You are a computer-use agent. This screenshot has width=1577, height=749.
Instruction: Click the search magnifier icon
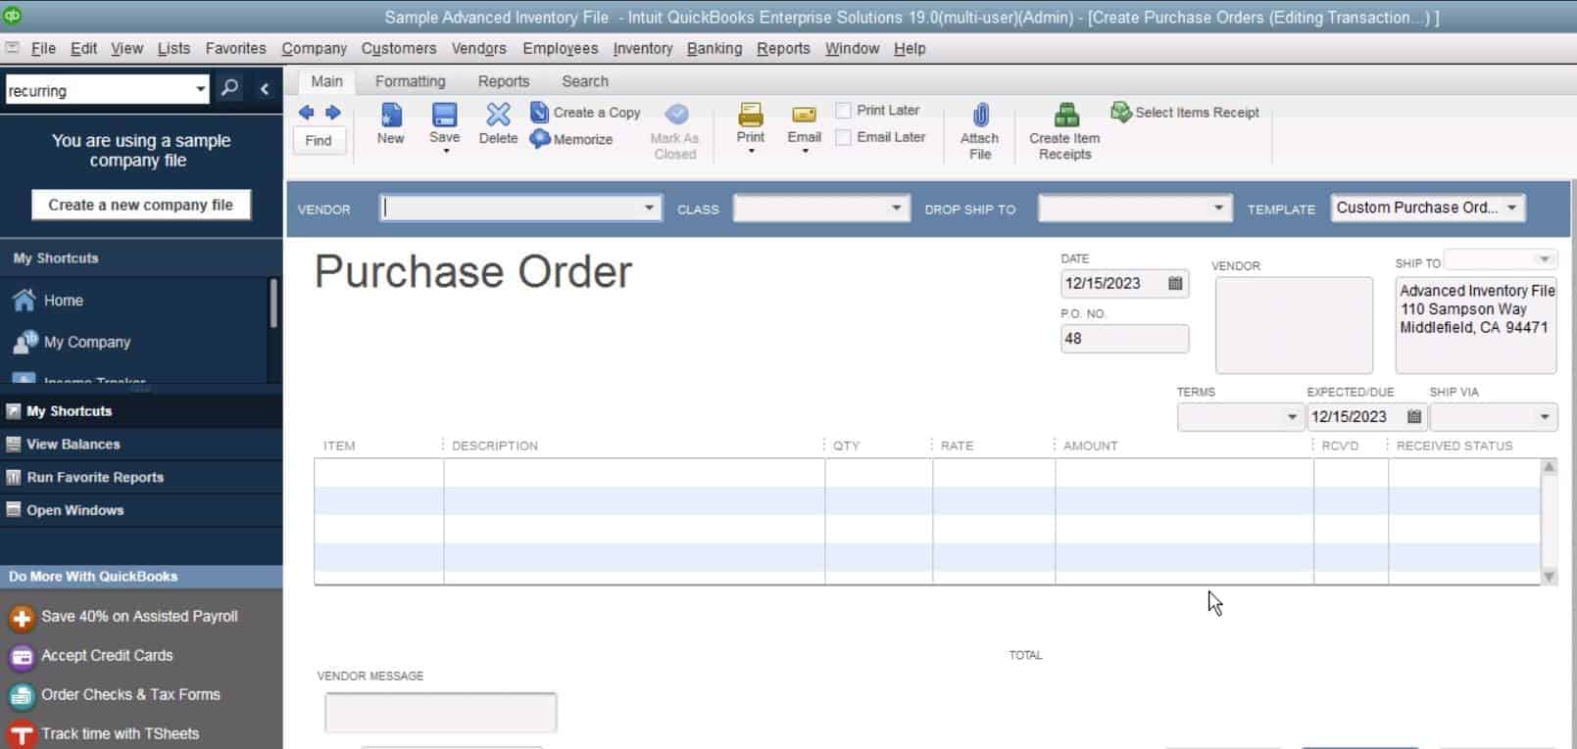(x=229, y=88)
